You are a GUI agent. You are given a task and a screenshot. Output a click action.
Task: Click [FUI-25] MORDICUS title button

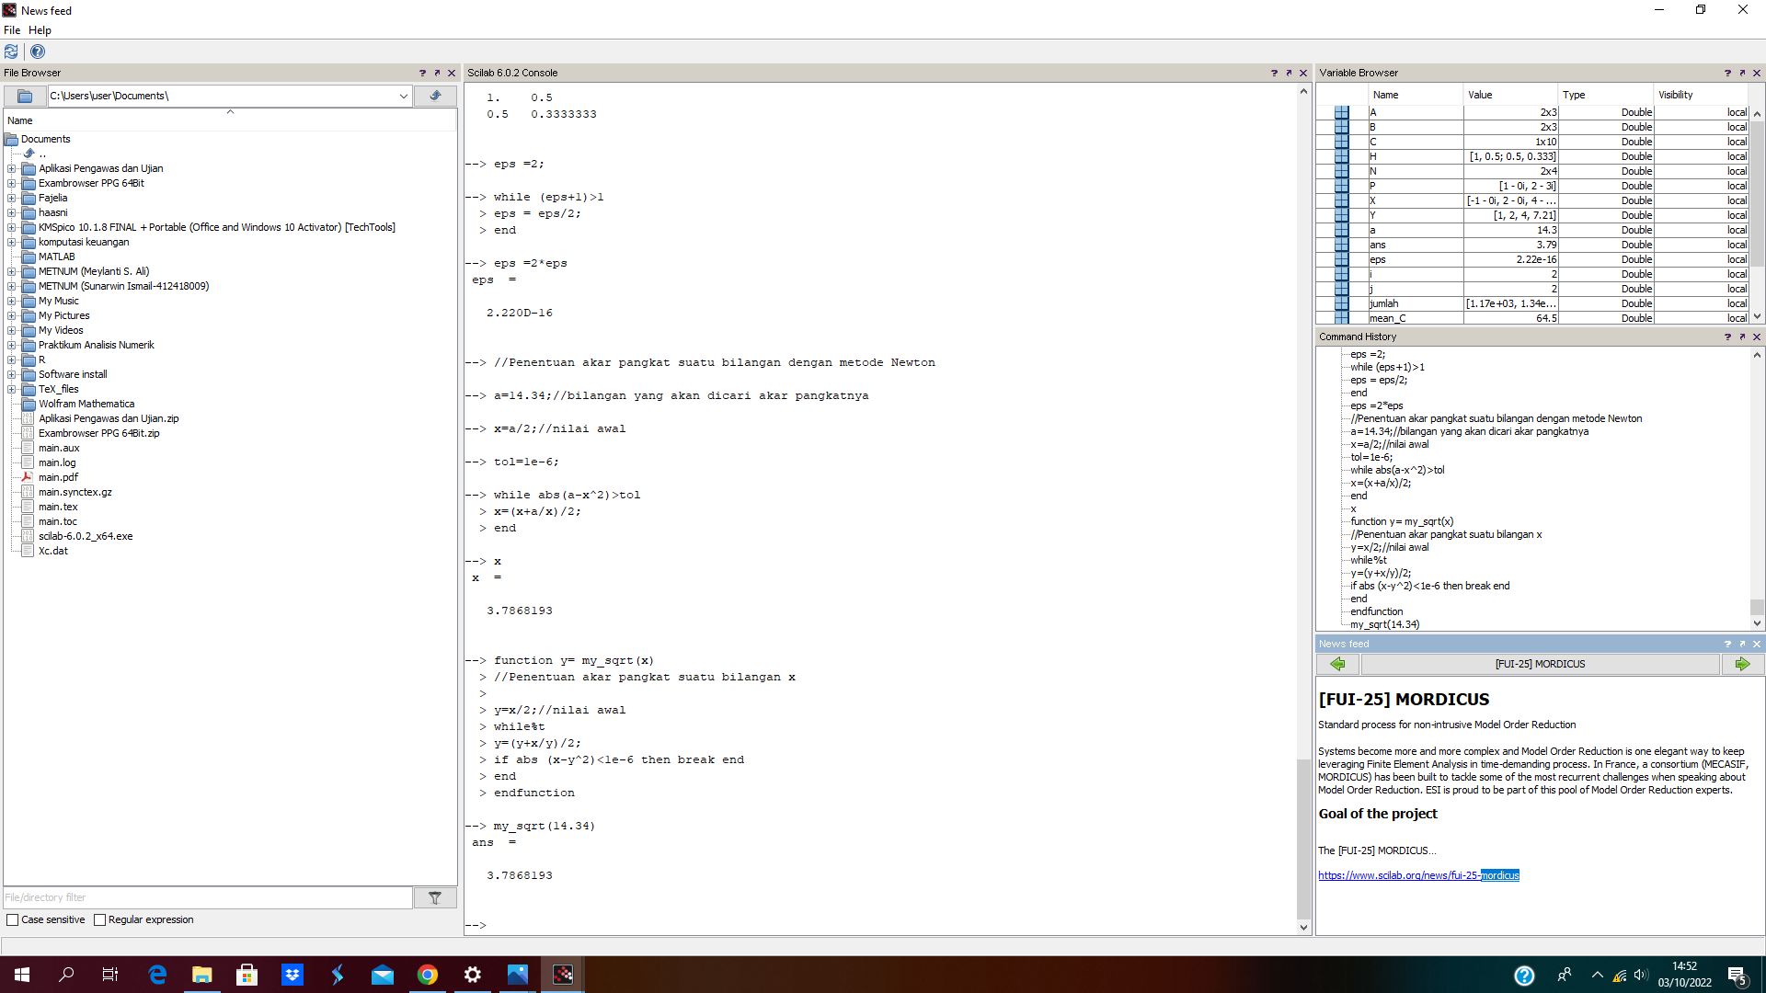1540,664
